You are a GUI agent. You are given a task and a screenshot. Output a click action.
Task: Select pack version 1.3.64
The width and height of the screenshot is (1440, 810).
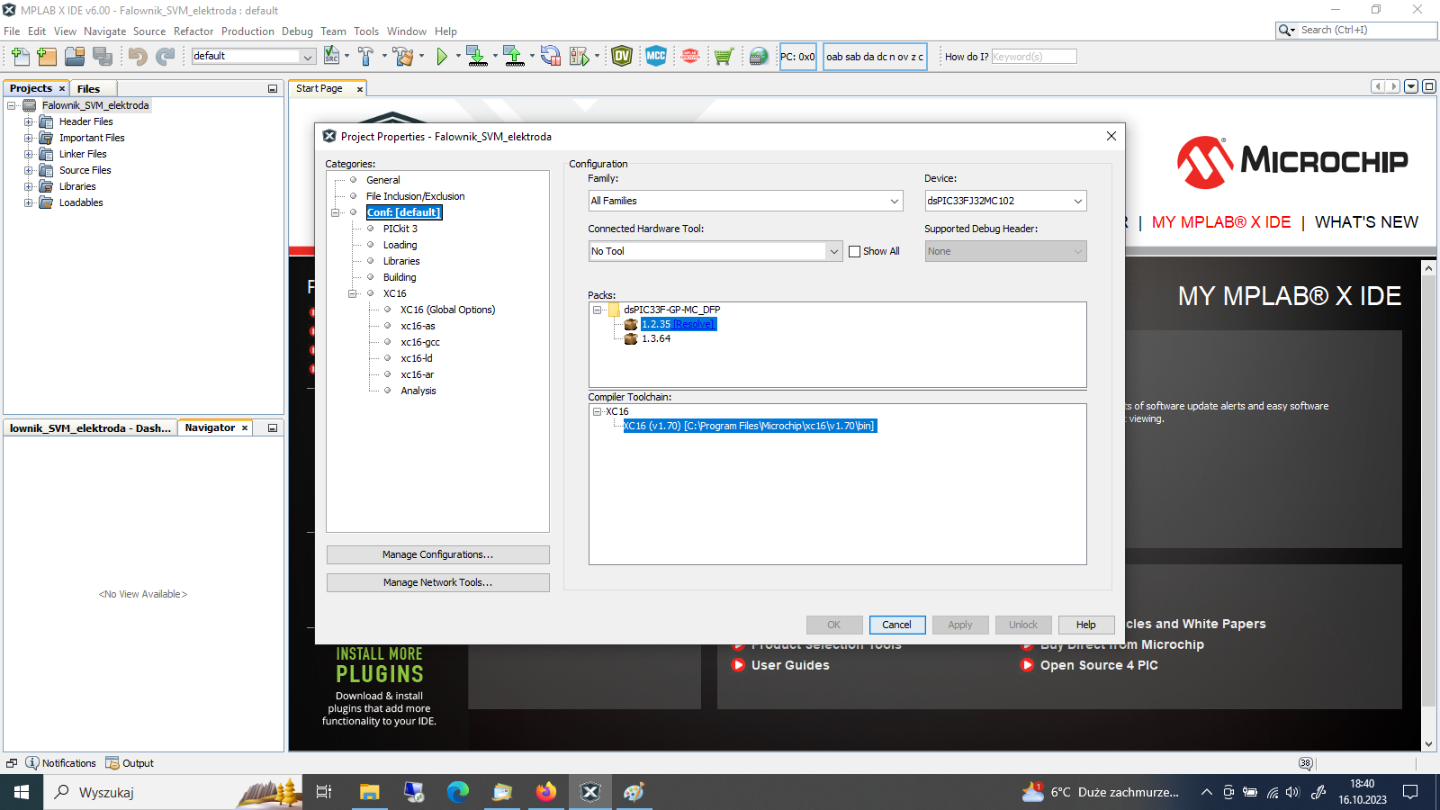[x=656, y=338]
